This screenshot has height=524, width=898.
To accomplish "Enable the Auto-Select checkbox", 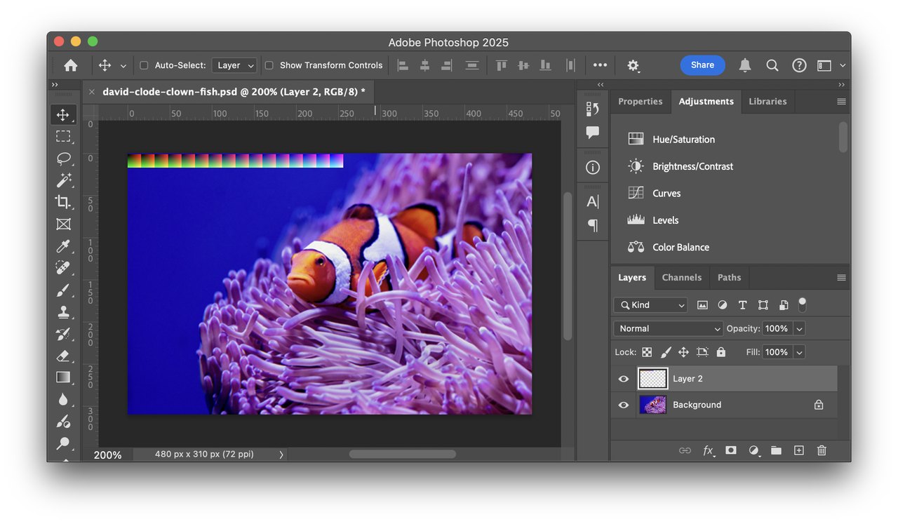I will 144,65.
